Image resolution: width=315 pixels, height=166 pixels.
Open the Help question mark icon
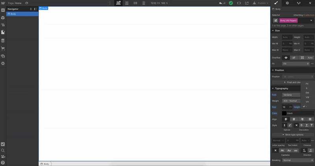pos(3,162)
